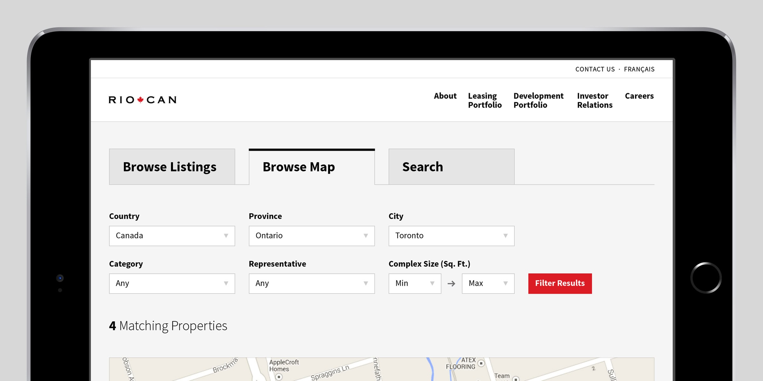Select the Browse Map tab
Viewport: 763px width, 381px height.
tap(312, 167)
